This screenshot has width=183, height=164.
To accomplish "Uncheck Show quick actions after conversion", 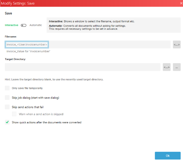I will (x=7, y=122).
